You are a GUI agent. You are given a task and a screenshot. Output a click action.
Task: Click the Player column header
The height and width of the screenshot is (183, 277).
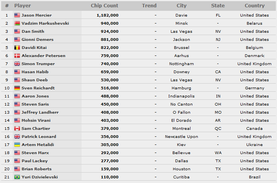[x=23, y=6]
